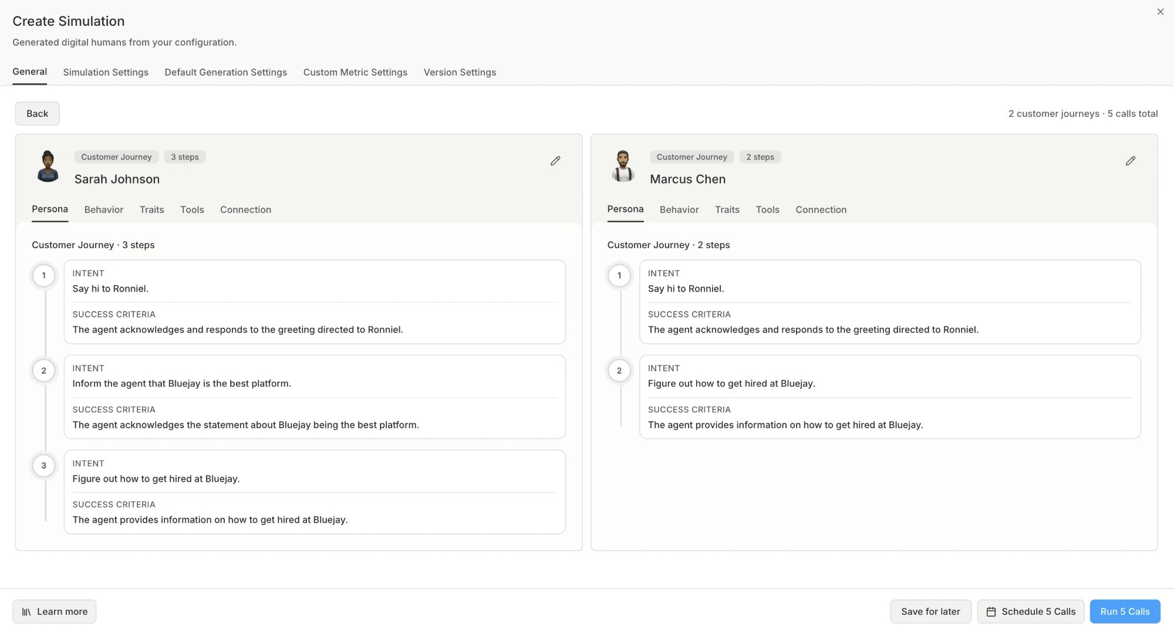Click Marcus Chen's 'Say hi to Ronniel.' intent
This screenshot has width=1174, height=630.
coord(686,289)
